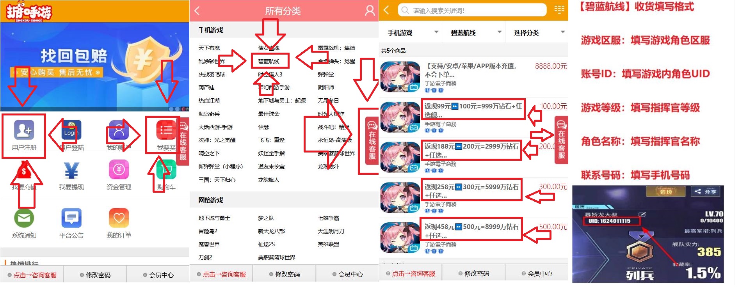Expand the 选择分类 dropdown
747x289 pixels.
(537, 33)
